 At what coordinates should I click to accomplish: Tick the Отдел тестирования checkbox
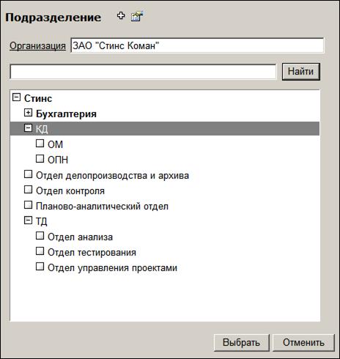40,251
